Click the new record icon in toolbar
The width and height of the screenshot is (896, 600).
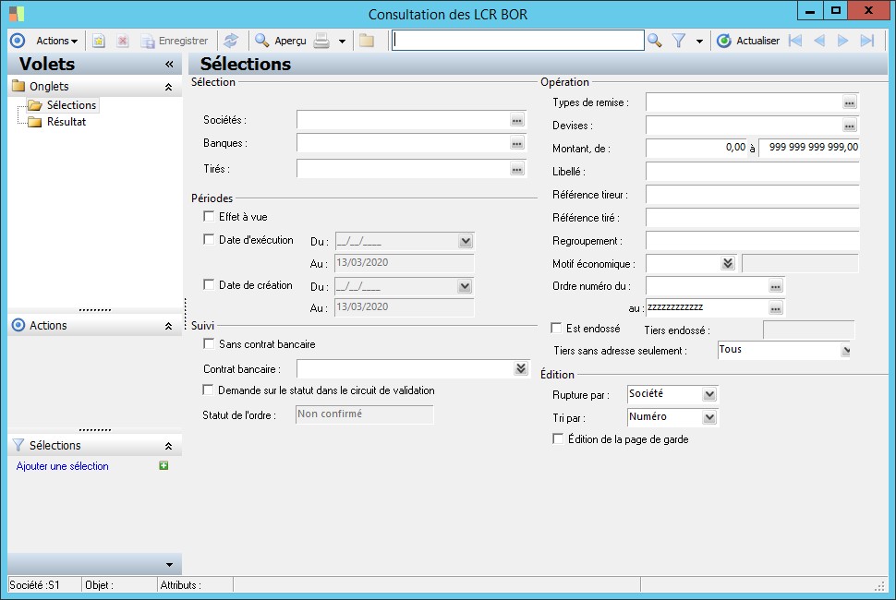[99, 41]
